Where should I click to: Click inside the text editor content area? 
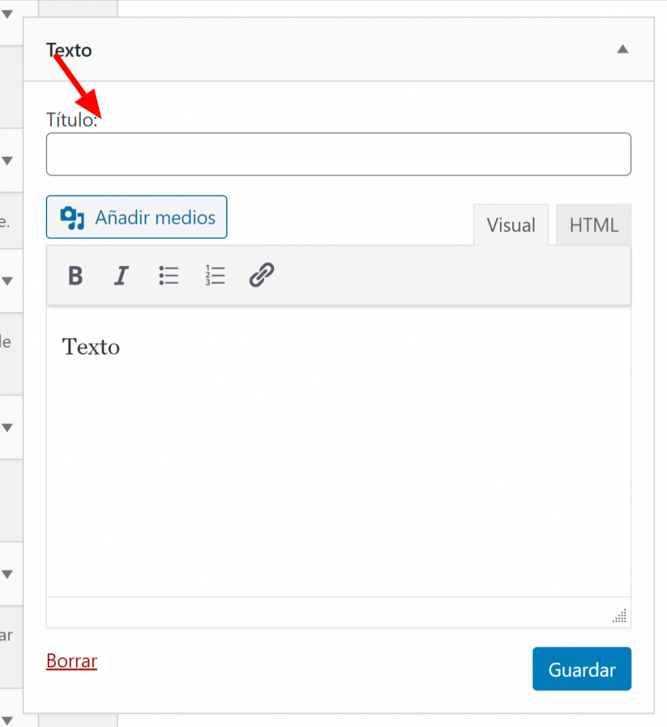(339, 450)
